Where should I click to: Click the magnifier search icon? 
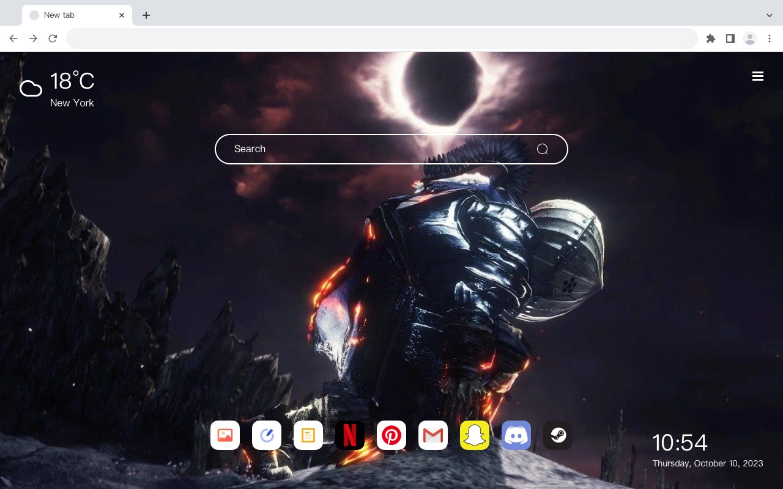pos(542,149)
